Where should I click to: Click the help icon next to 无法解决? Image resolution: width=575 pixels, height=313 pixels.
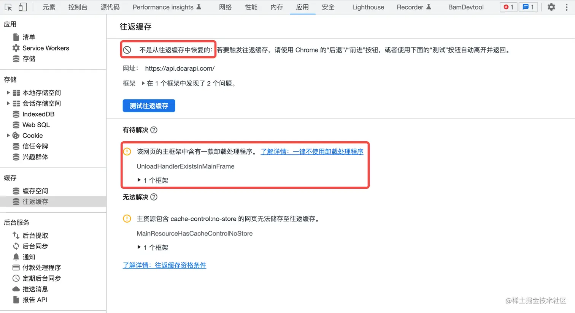pos(154,197)
